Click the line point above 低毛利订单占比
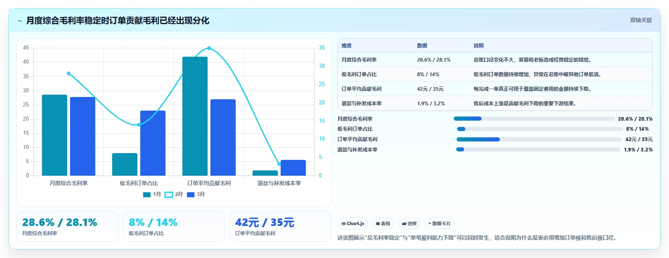669x258 pixels. pyautogui.click(x=139, y=124)
